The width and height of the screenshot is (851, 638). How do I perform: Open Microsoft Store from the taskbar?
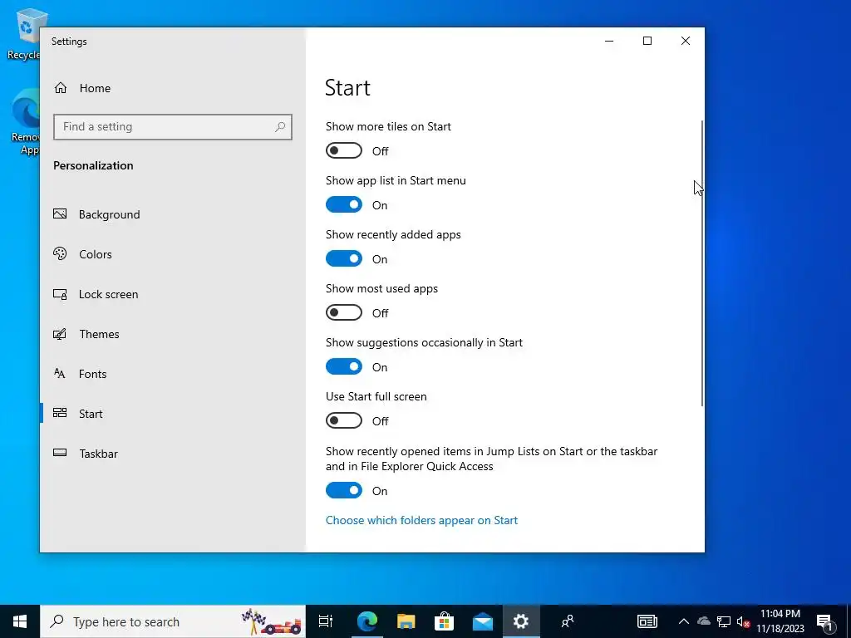click(x=444, y=621)
